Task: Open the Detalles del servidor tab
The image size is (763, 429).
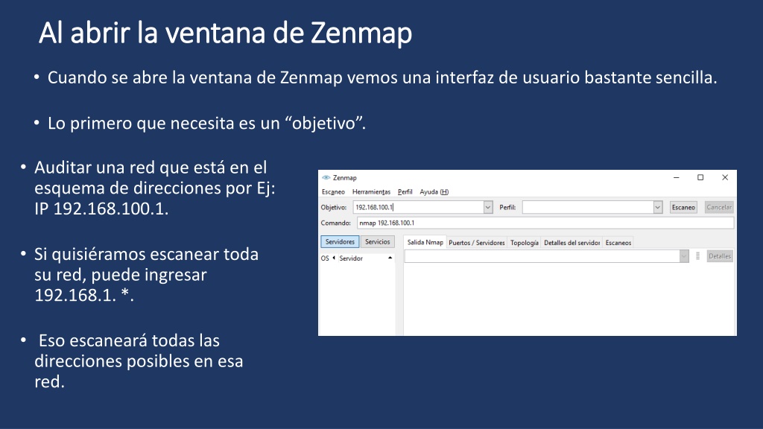Action: tap(572, 243)
